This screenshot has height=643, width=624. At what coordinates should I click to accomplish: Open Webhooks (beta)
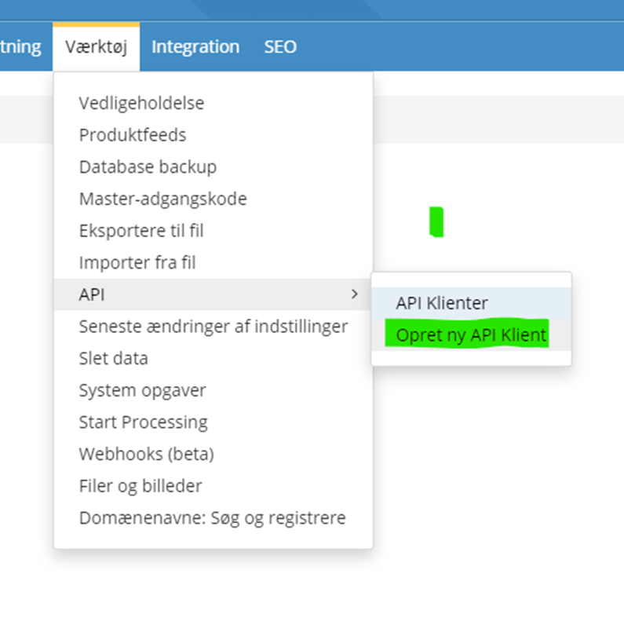pos(146,455)
